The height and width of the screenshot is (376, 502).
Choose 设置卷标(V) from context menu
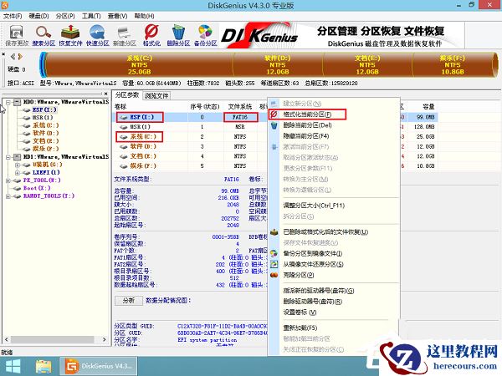(x=300, y=312)
